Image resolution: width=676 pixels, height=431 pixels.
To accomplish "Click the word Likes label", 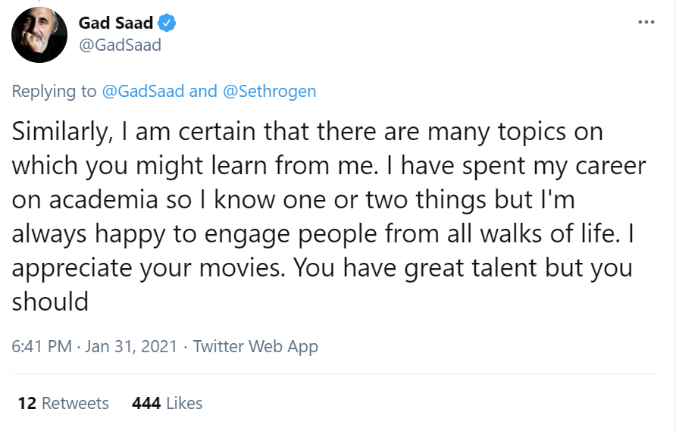I will (184, 403).
